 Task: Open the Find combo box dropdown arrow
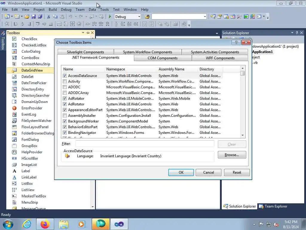pyautogui.click(x=205, y=17)
